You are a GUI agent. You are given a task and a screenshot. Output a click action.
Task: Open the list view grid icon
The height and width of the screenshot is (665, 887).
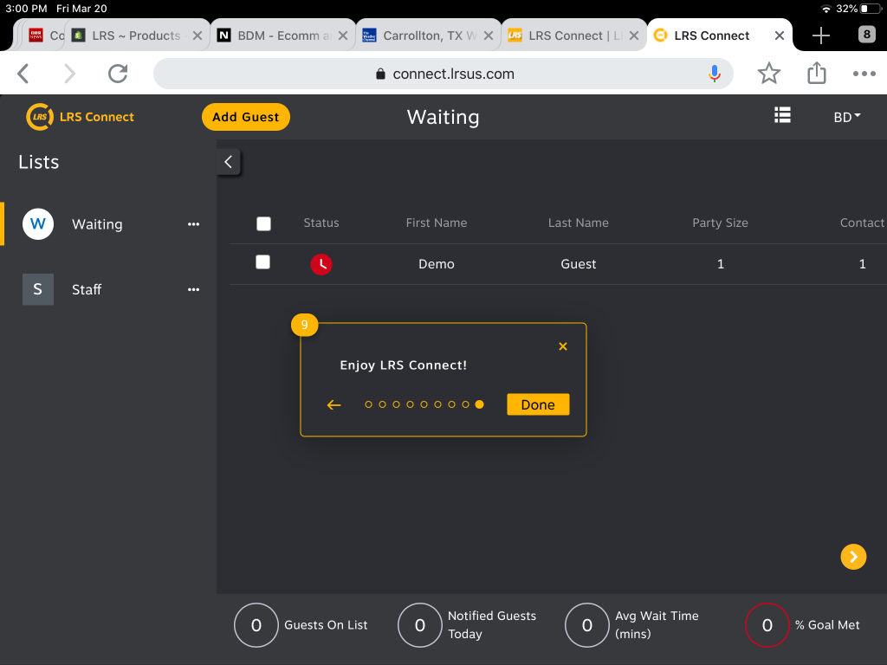point(782,115)
